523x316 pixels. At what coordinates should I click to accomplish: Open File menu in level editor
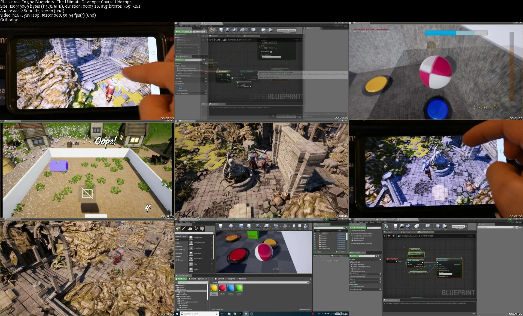pyautogui.click(x=177, y=222)
